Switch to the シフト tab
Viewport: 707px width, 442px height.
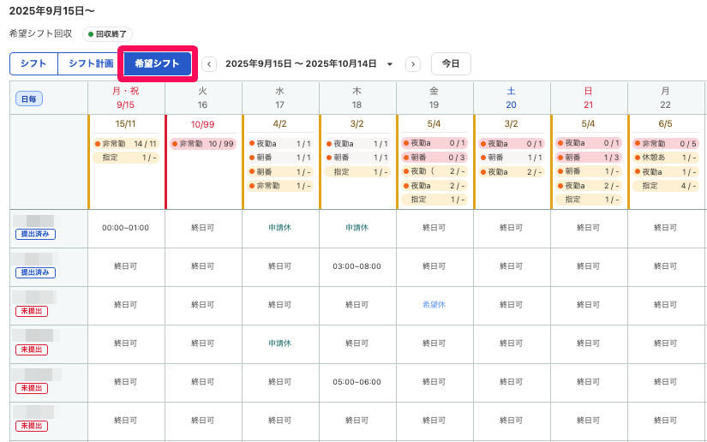(x=33, y=64)
